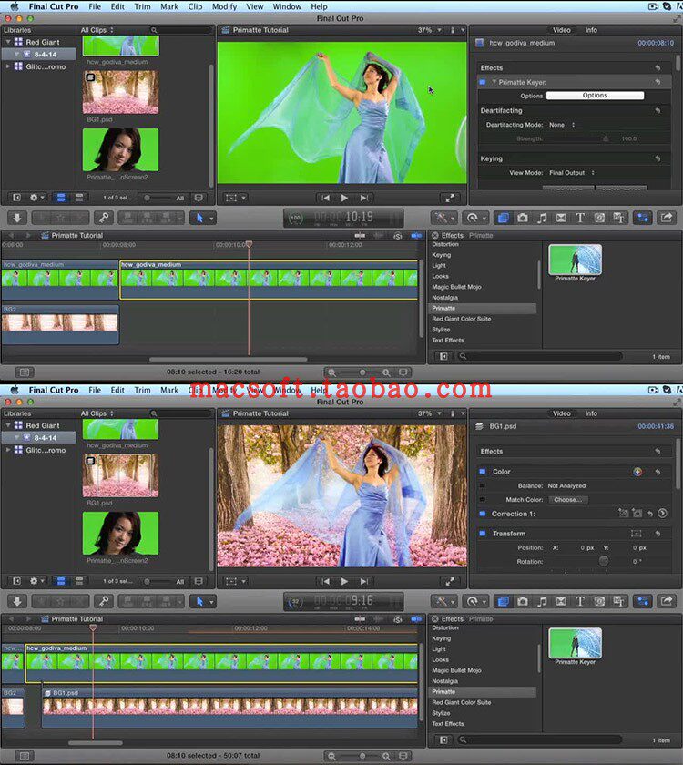Open All Clips filter in green-screen viewer window
The image size is (683, 765).
(97, 30)
